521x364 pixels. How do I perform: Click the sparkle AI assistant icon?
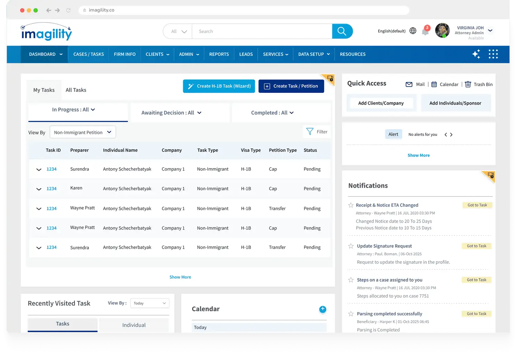pos(476,54)
